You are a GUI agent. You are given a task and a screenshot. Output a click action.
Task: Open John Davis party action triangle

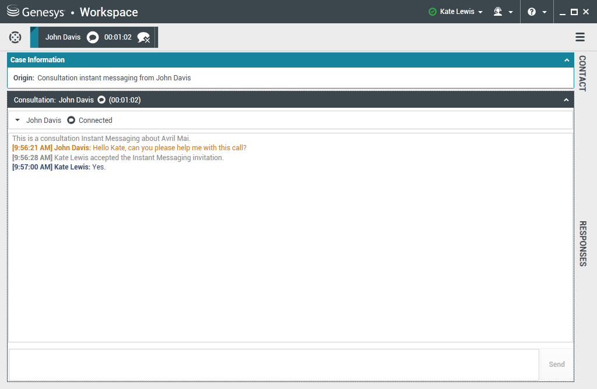17,121
